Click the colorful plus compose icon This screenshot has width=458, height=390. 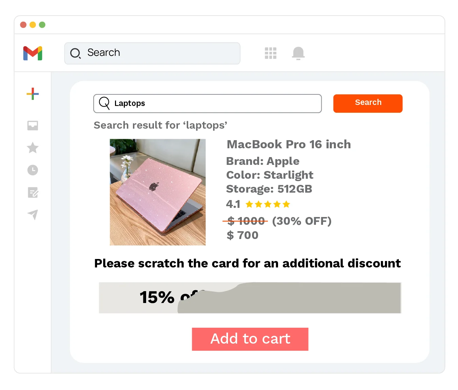tap(33, 94)
